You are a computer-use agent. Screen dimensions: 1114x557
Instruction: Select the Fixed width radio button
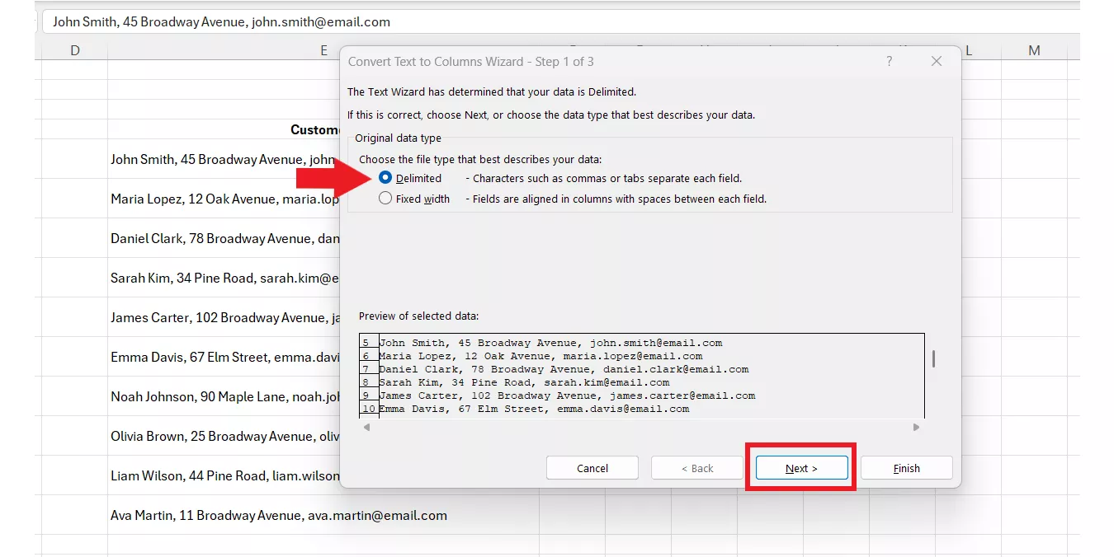pos(385,198)
